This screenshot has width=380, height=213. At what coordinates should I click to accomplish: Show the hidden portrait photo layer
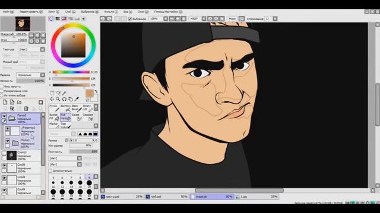pos(4,153)
